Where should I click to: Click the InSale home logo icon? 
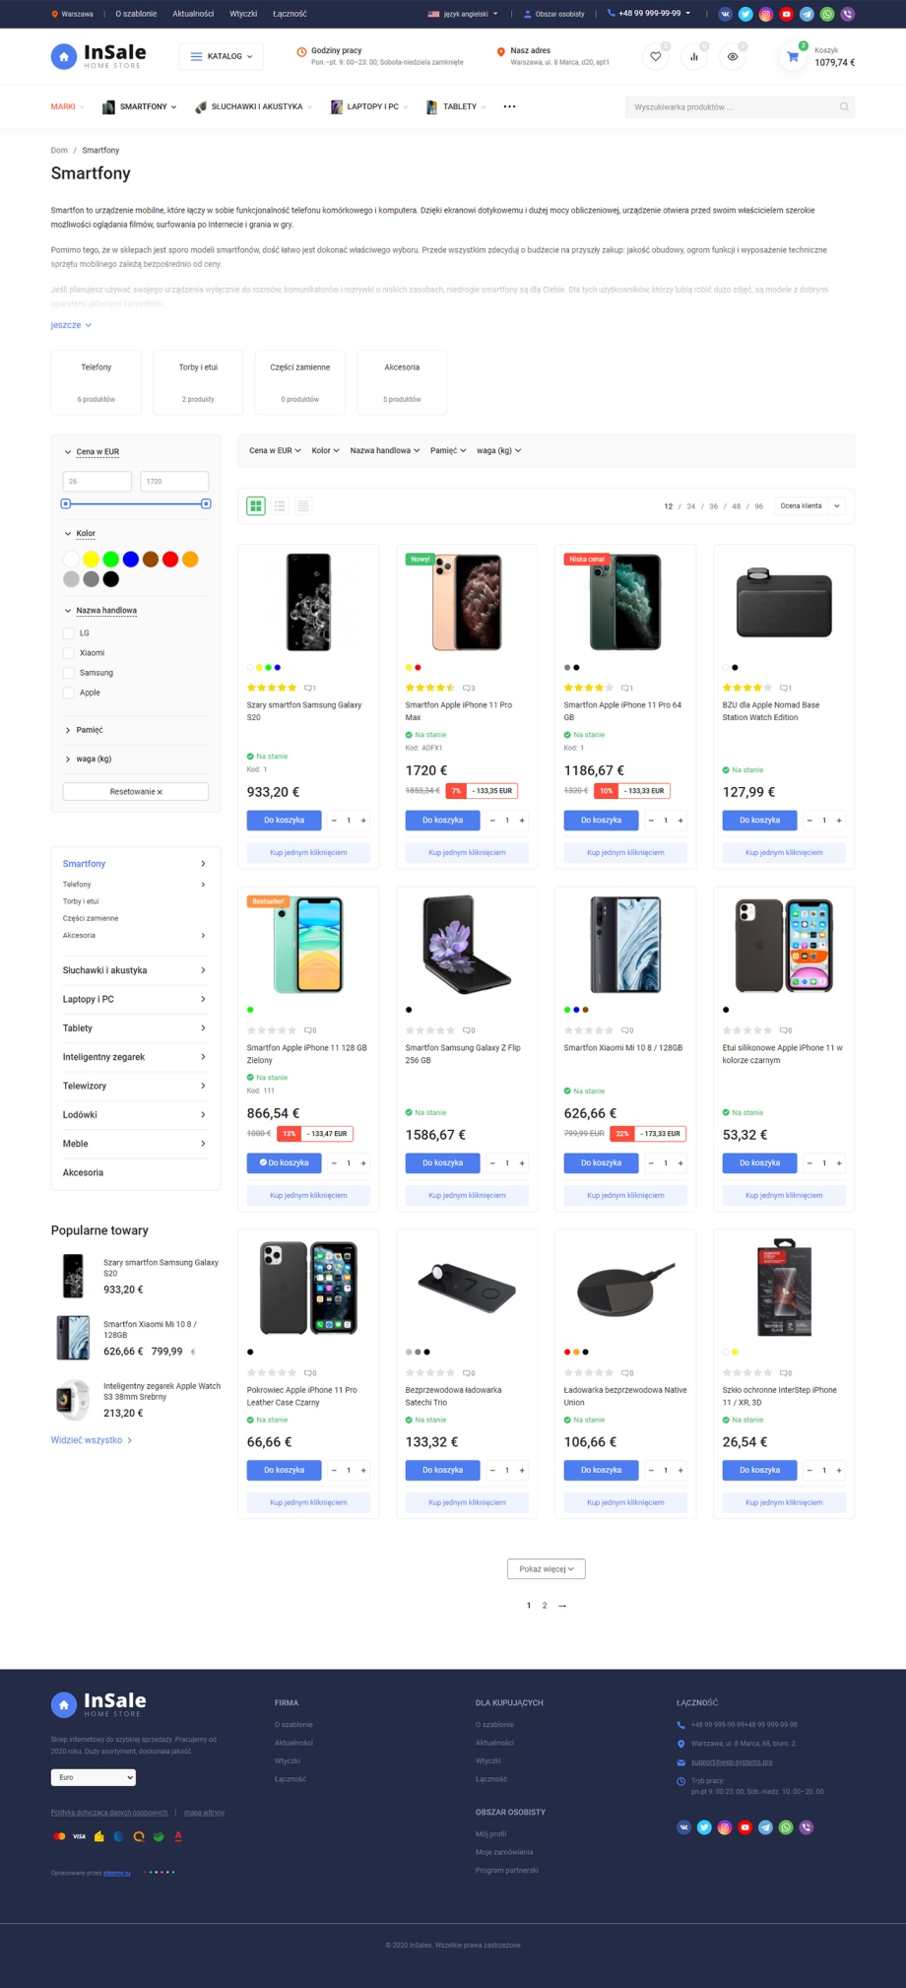tap(64, 57)
